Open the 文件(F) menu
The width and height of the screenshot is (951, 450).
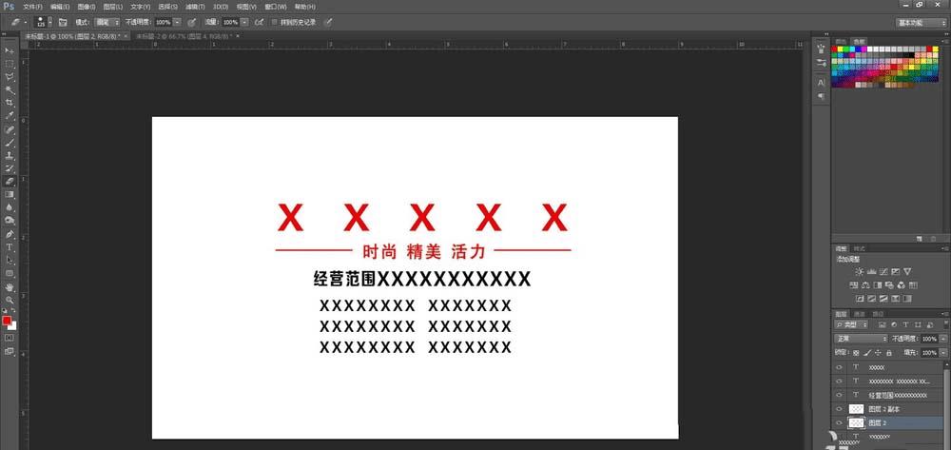(32, 7)
